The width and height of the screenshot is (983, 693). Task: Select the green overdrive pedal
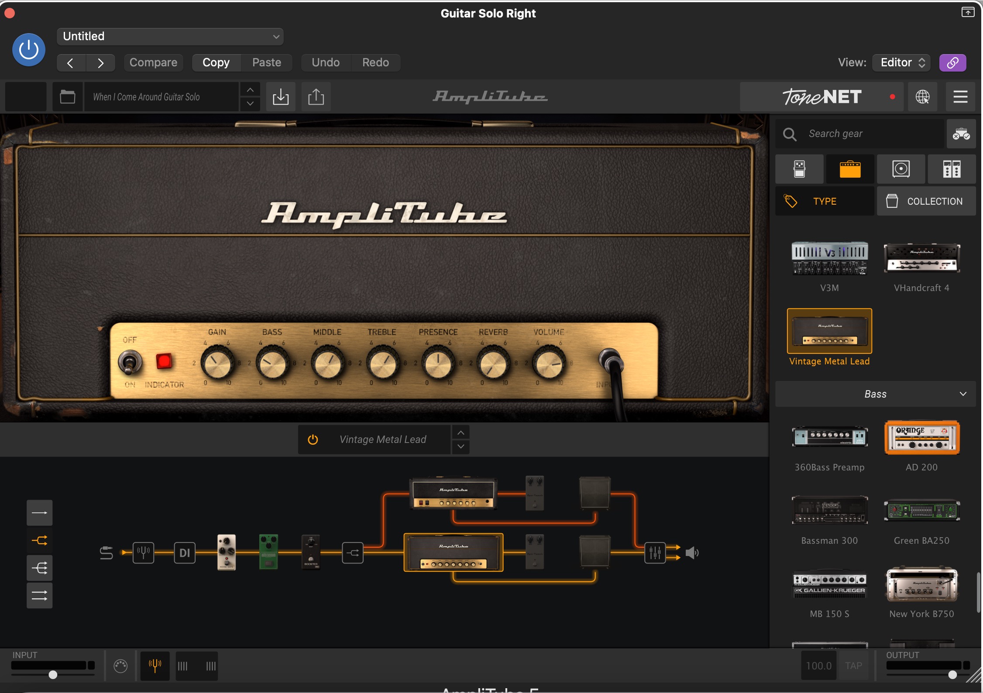pyautogui.click(x=268, y=552)
